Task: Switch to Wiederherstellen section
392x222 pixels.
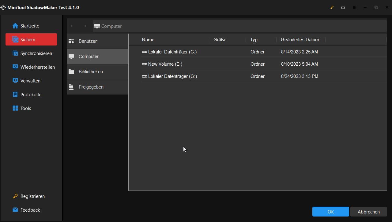Action: (31, 67)
